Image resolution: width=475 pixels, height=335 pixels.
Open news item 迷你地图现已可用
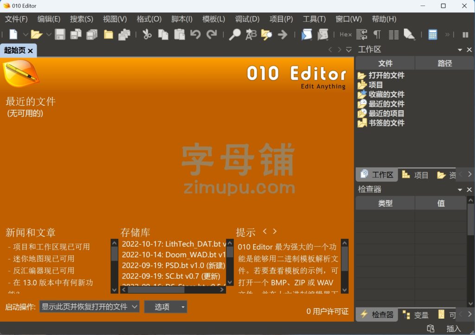[x=44, y=258]
